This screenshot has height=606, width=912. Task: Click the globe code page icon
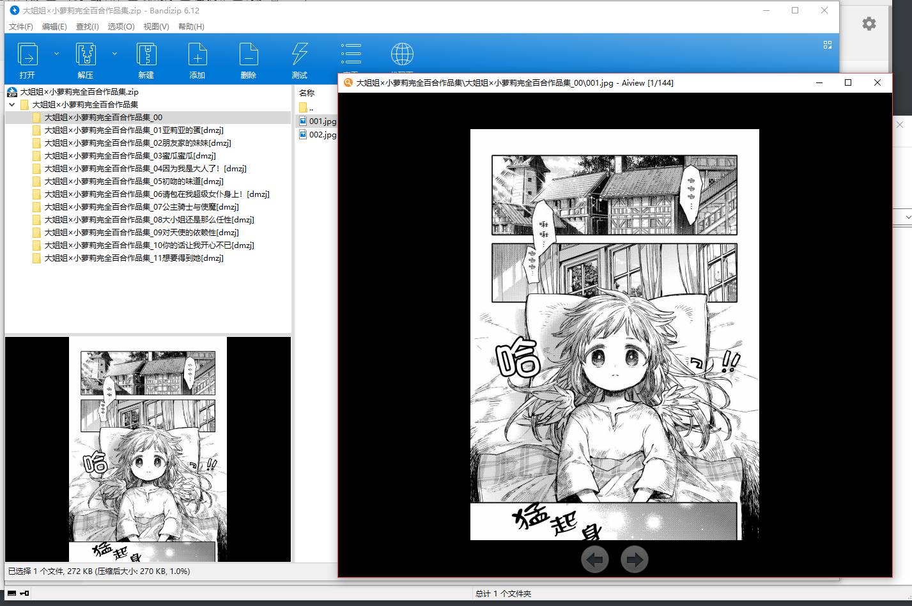pyautogui.click(x=402, y=54)
